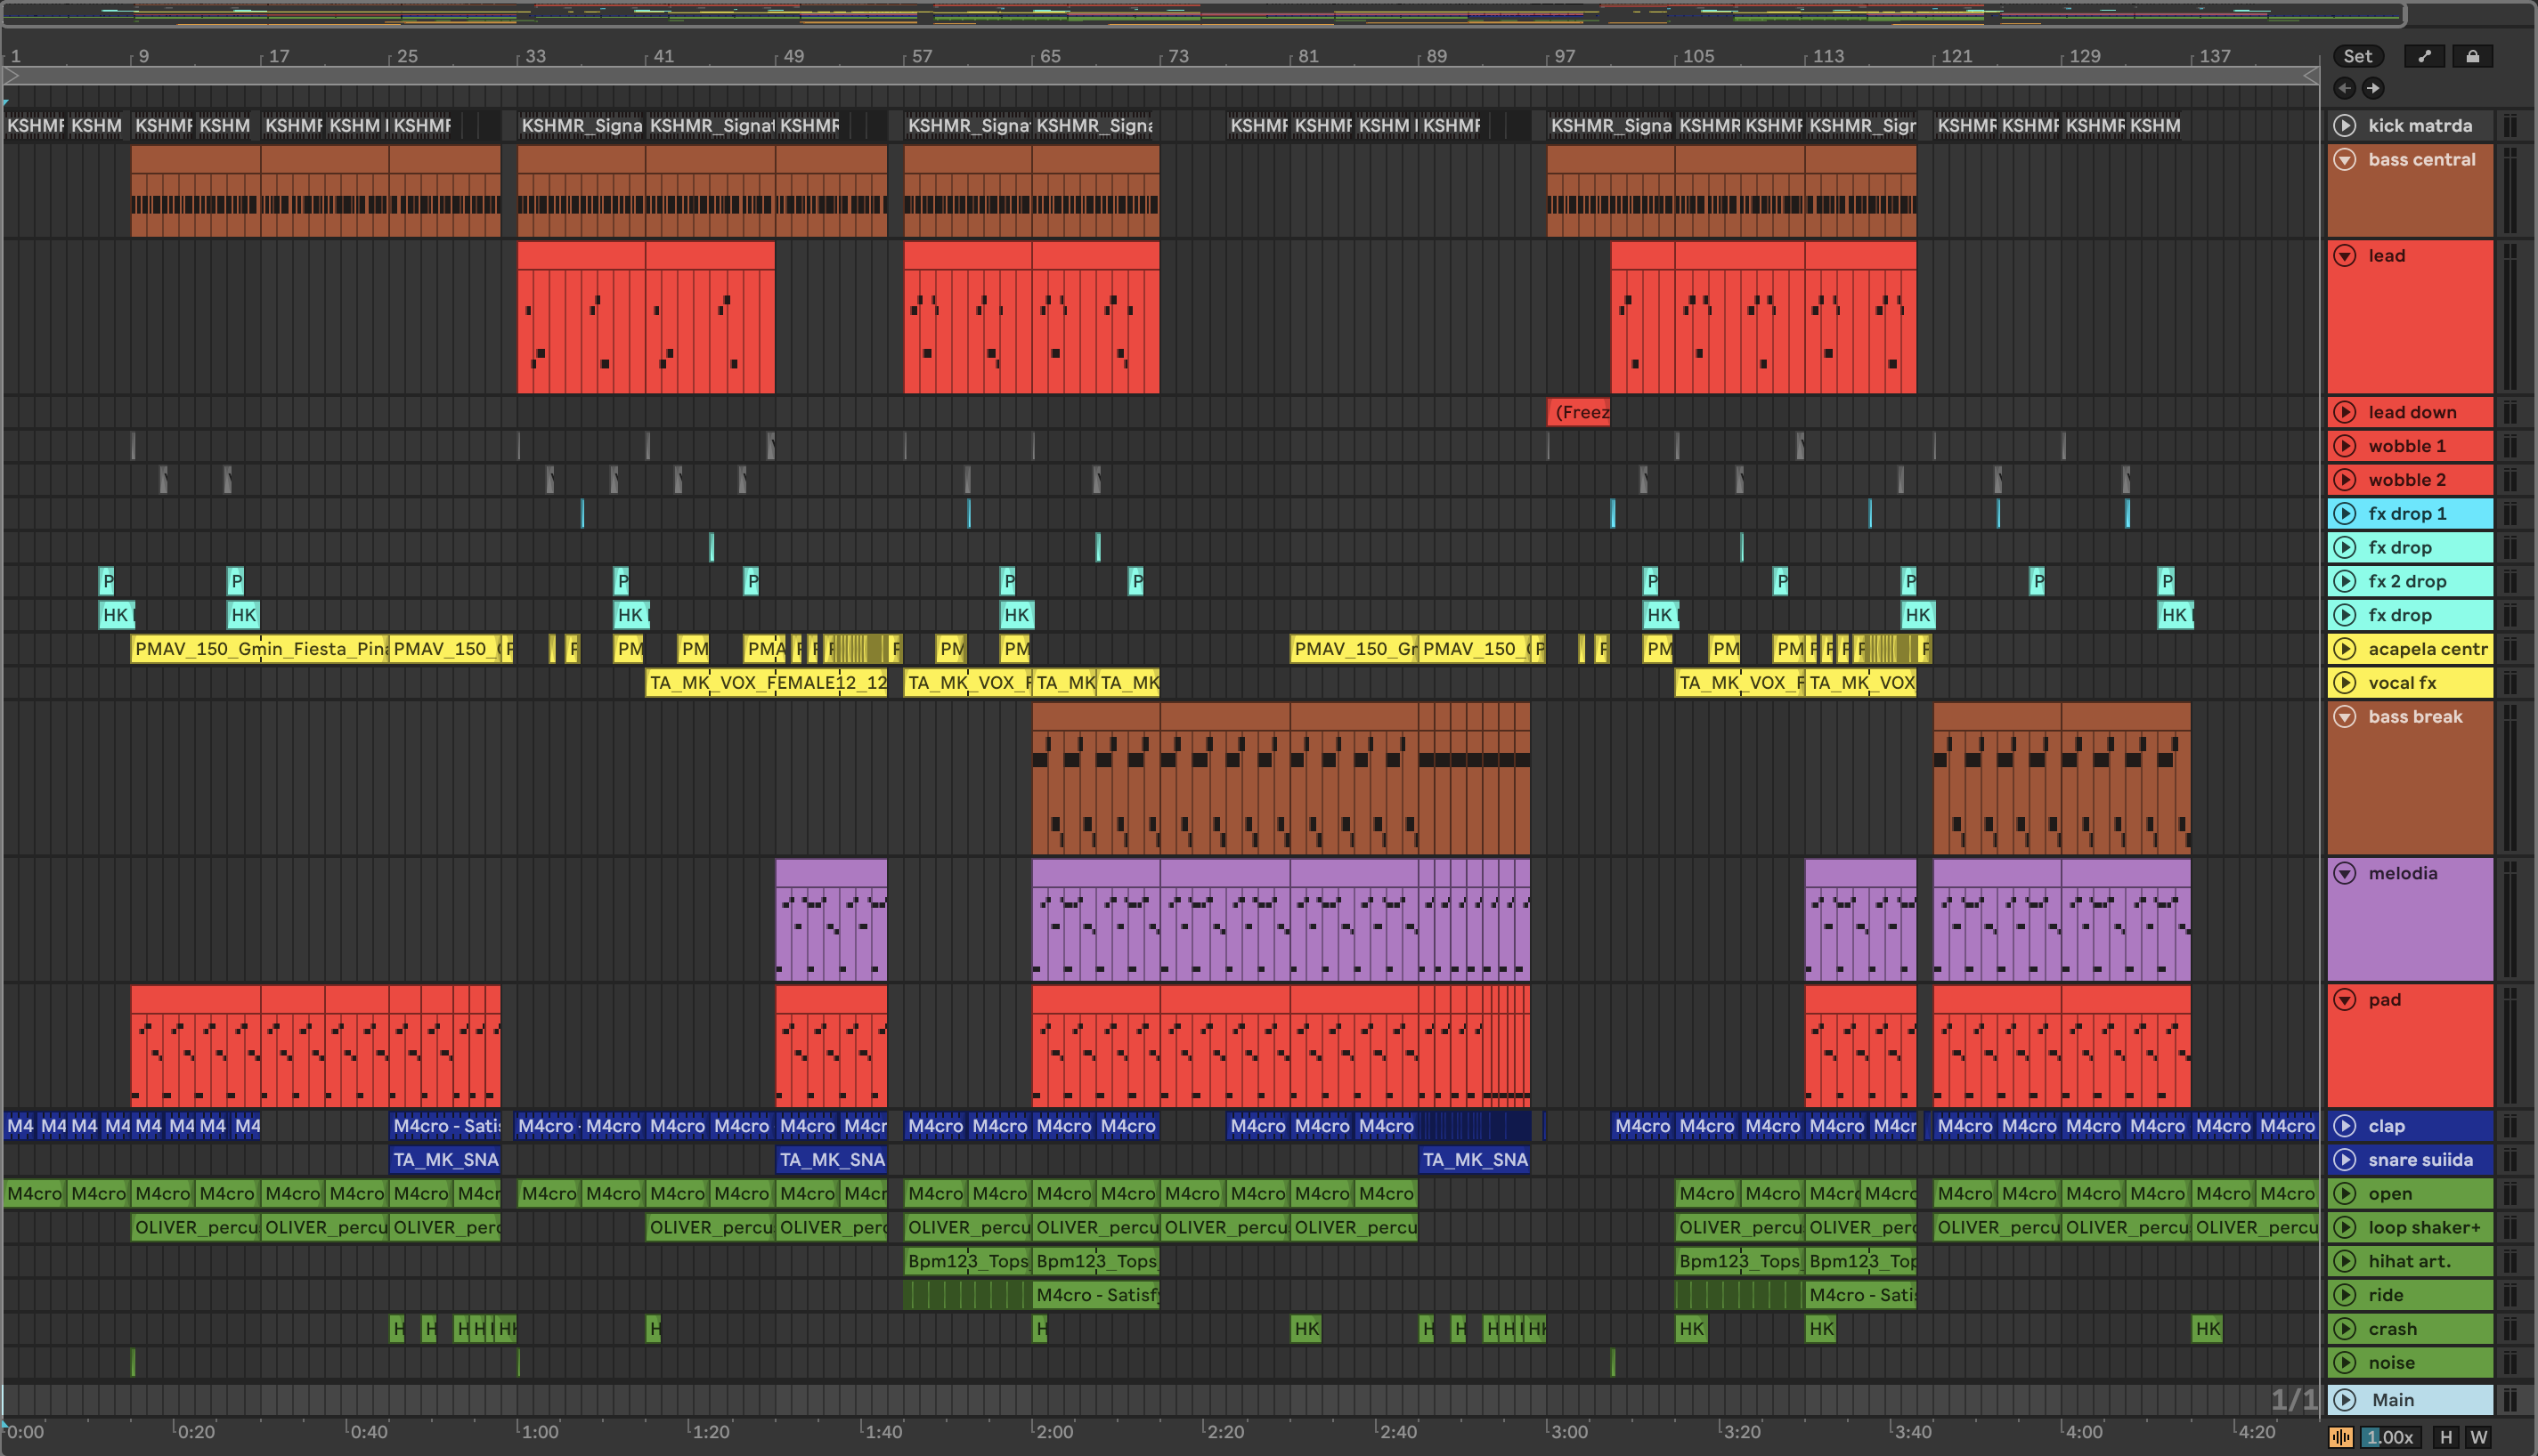Toggle the Automation Mode button
The image size is (2538, 1456).
coord(2424,56)
